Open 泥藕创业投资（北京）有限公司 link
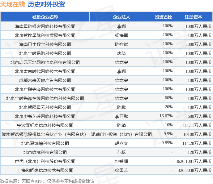The image size is (213, 184). [x=121, y=134]
